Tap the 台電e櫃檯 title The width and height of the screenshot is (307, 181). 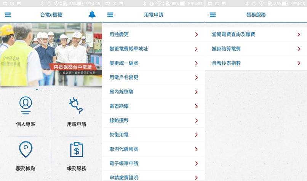[x=51, y=15]
